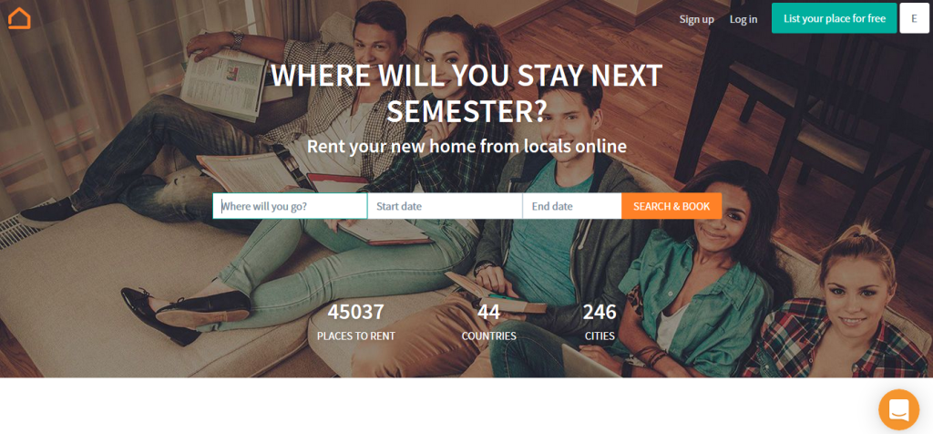Select the PLACES TO RENT label

click(356, 336)
